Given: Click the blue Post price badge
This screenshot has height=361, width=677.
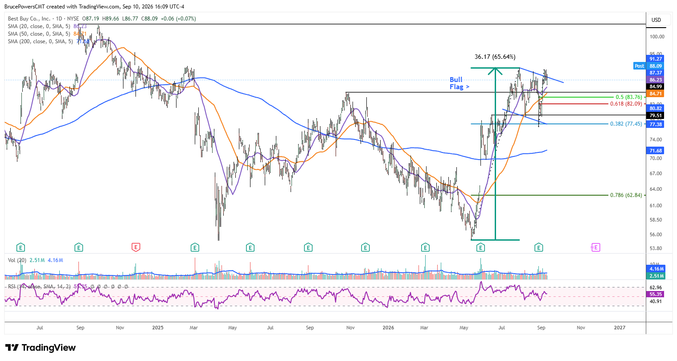Looking at the screenshot, I should 640,66.
